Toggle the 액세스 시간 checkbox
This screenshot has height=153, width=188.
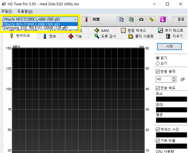(158, 130)
